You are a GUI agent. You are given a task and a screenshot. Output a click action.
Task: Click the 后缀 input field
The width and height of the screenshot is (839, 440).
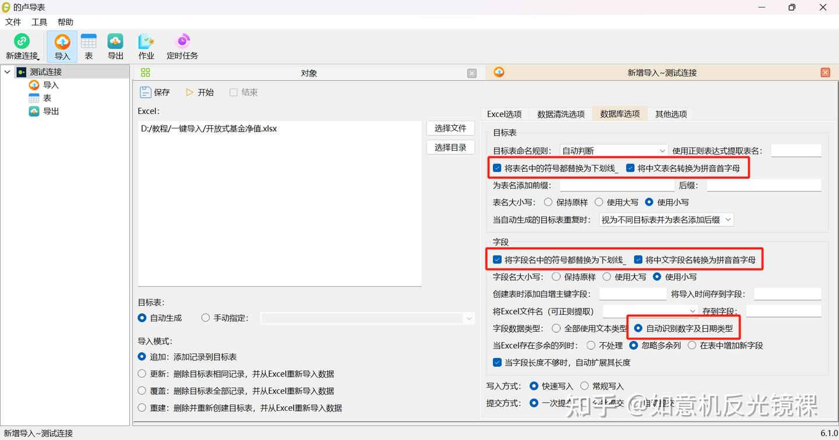[x=763, y=185]
